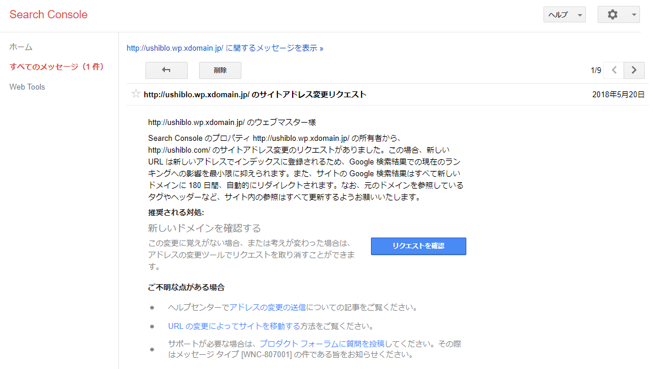Click the 新しいドメインを確認する text

(204, 228)
